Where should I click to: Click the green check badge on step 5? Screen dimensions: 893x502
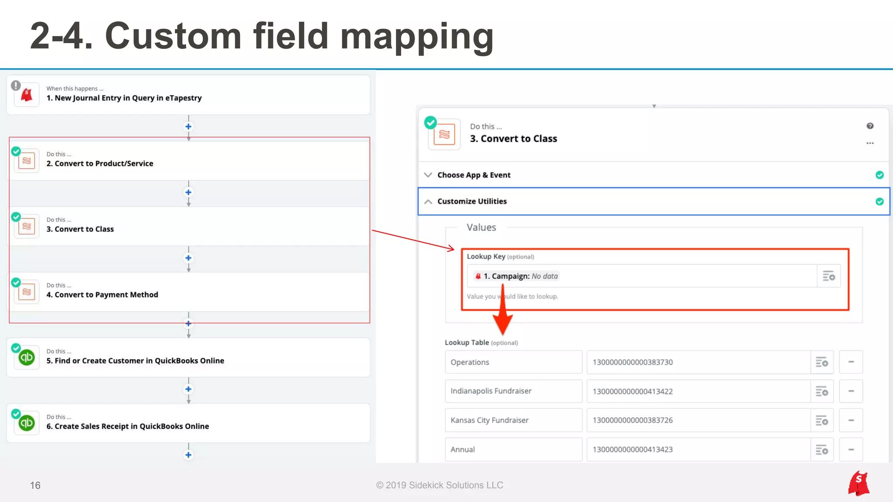pos(16,348)
